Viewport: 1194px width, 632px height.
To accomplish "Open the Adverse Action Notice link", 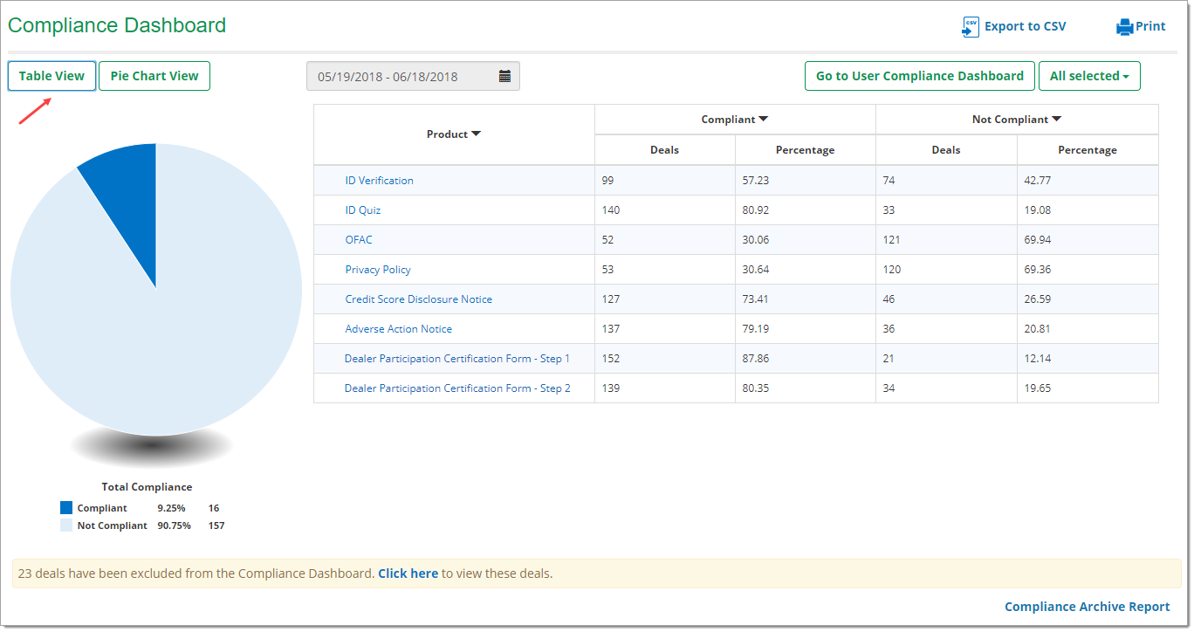I will [398, 329].
